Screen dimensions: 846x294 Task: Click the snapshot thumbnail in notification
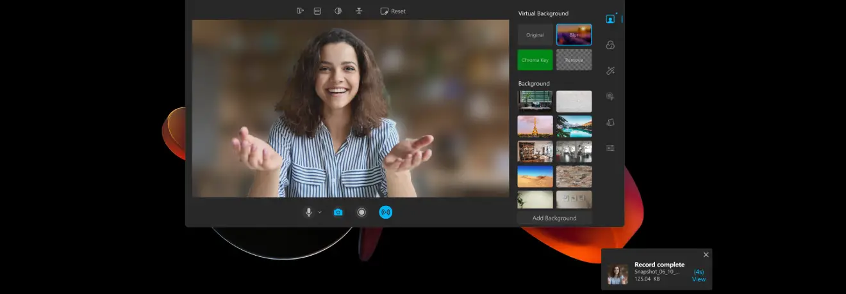click(618, 274)
